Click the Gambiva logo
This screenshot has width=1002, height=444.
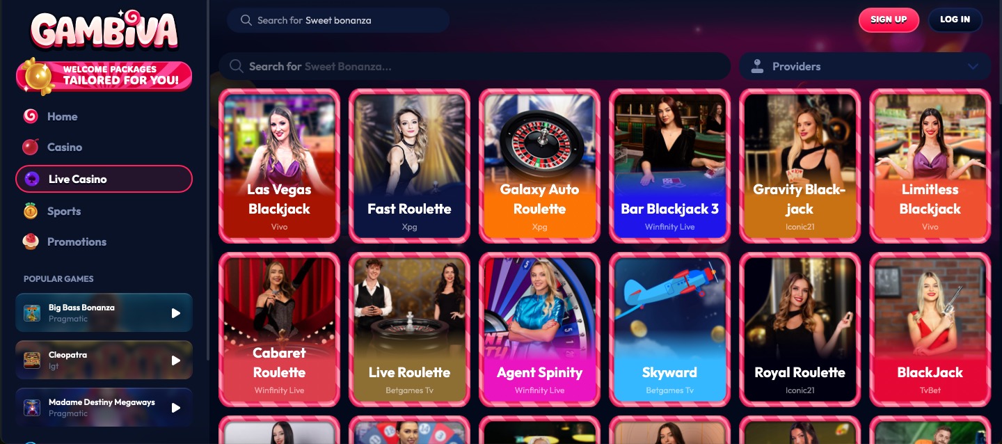coord(104,31)
